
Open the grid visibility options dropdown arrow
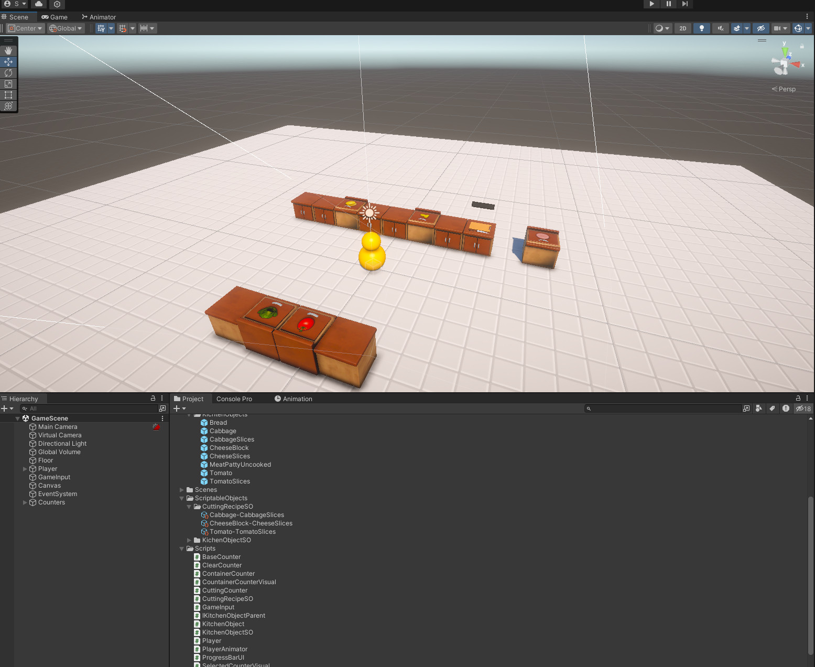click(x=111, y=28)
